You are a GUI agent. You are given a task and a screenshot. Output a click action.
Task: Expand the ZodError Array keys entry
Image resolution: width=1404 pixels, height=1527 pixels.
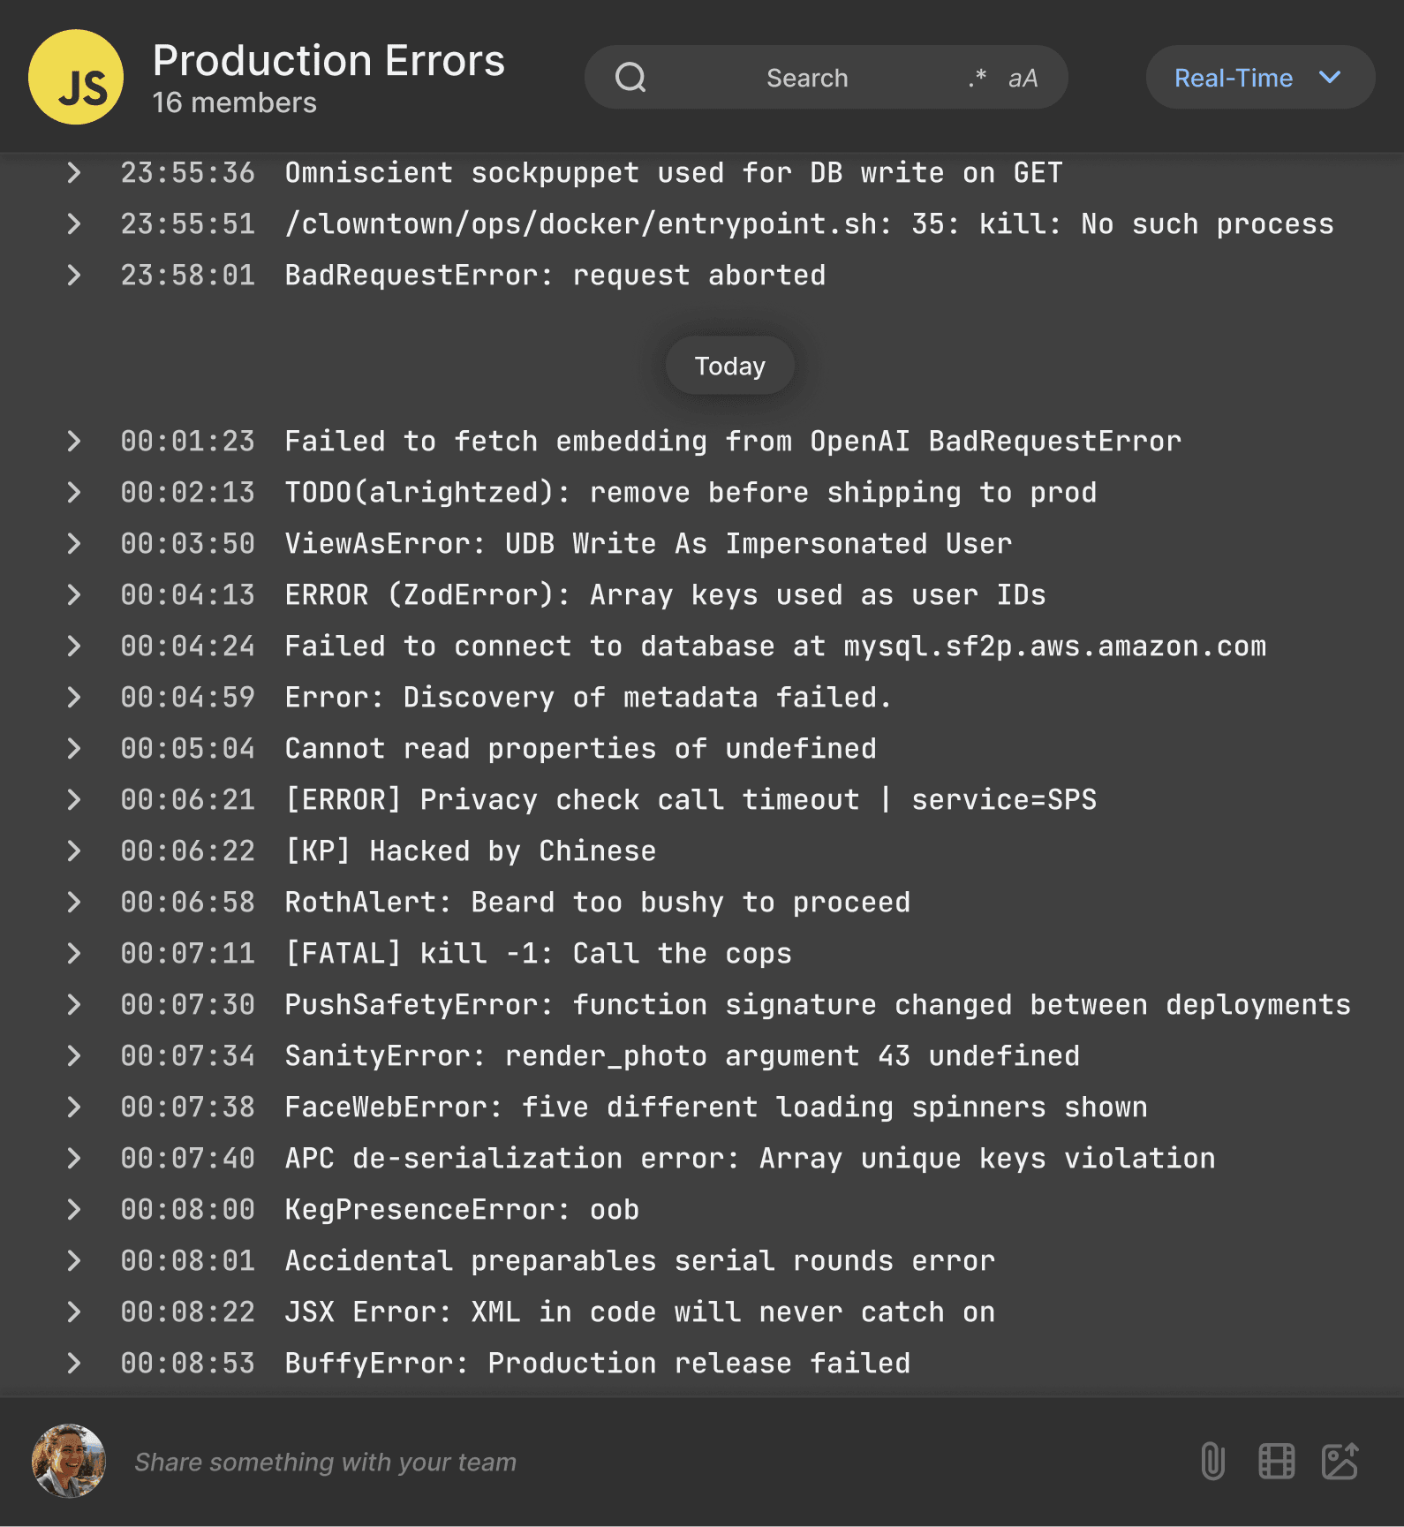coord(75,594)
